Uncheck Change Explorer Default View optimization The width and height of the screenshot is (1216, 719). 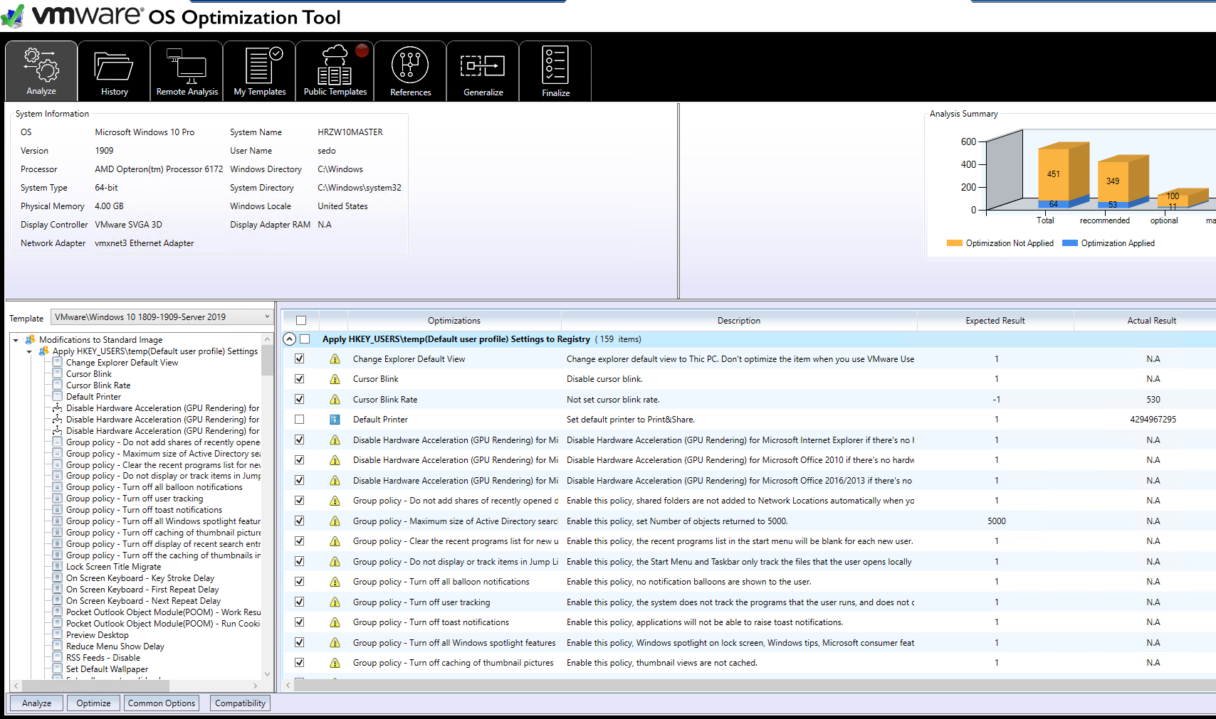click(300, 359)
